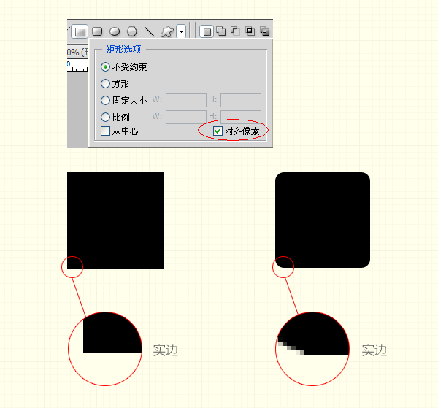Open the shape options dropdown arrow

coord(181,31)
